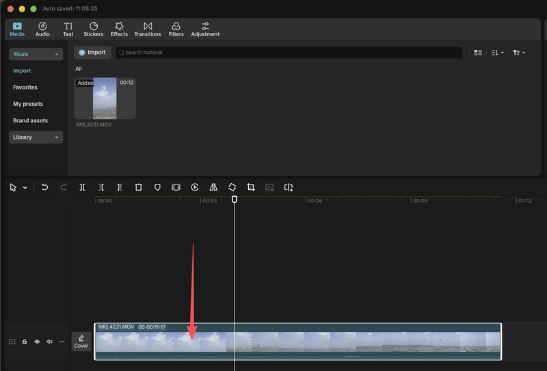The image size is (547, 371).
Task: Select the Media tab
Action: 17,29
